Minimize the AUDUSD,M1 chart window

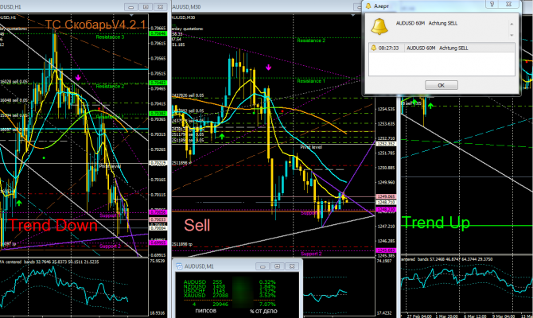point(263,266)
